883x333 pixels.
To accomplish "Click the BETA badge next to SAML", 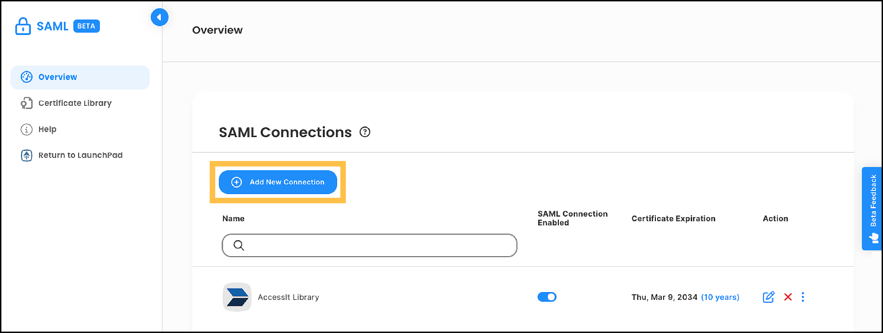I will tap(86, 26).
